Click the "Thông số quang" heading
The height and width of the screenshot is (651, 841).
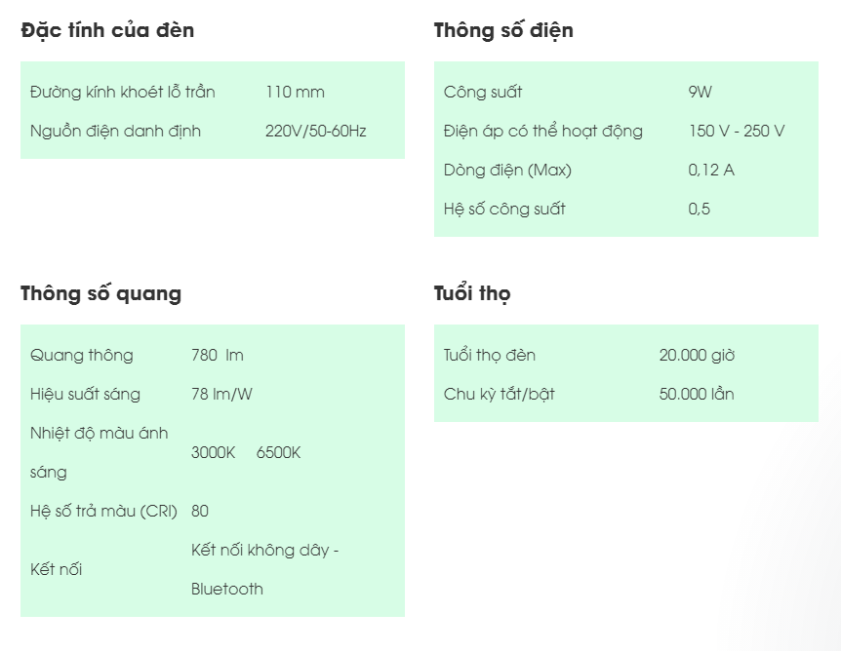click(x=100, y=293)
